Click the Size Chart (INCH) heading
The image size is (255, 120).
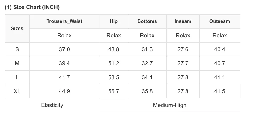32,7
